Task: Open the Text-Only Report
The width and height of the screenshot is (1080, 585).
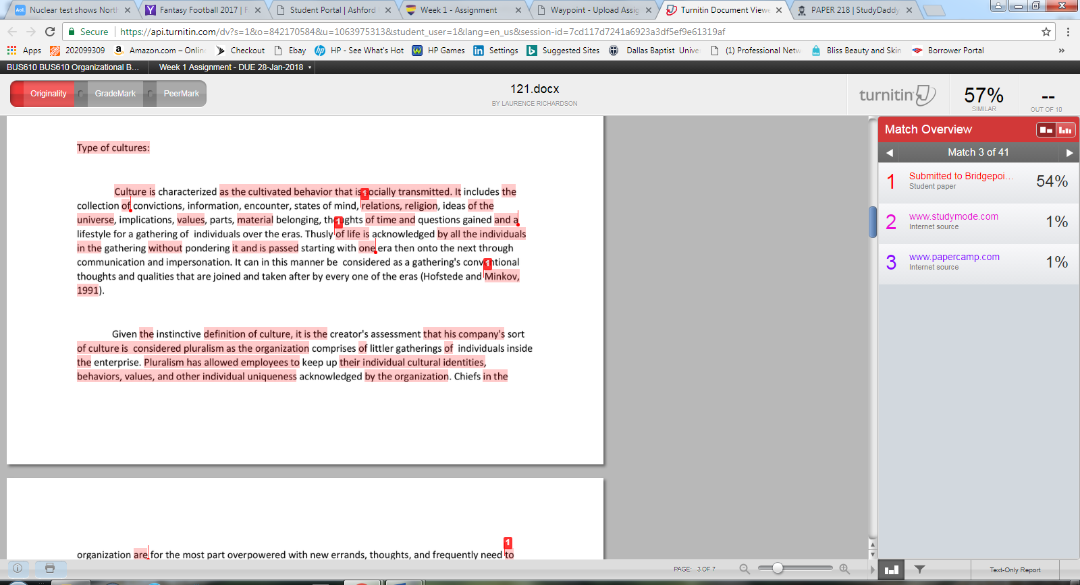Action: pos(1015,569)
